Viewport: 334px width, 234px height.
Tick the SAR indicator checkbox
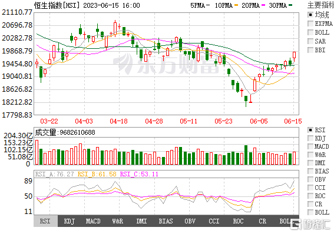(x=310, y=41)
